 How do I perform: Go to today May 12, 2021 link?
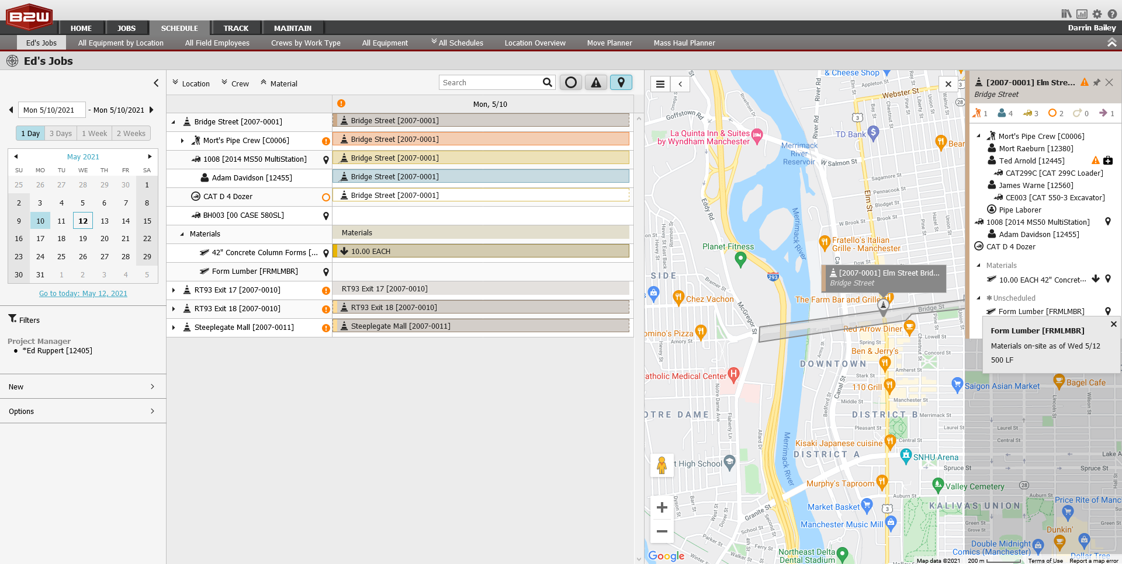83,294
